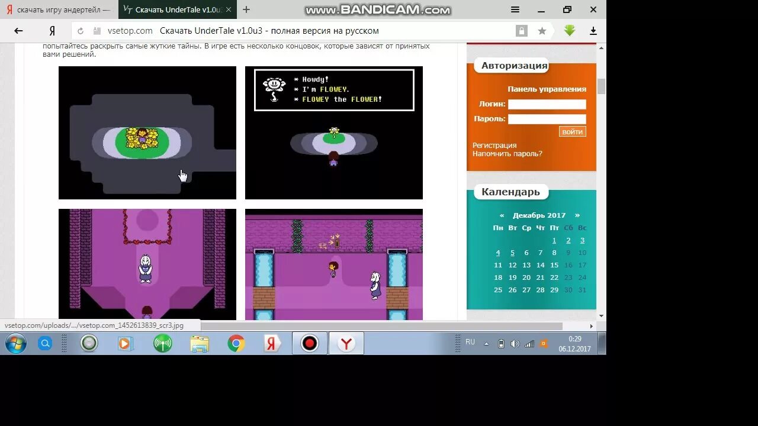Open the Toriel purple hallway screenshot
The height and width of the screenshot is (426, 758).
pyautogui.click(x=147, y=264)
